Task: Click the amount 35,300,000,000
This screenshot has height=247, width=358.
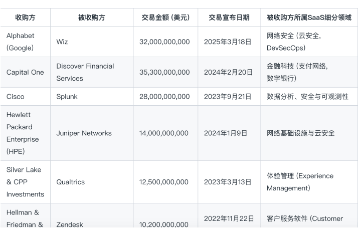Action: (x=164, y=72)
